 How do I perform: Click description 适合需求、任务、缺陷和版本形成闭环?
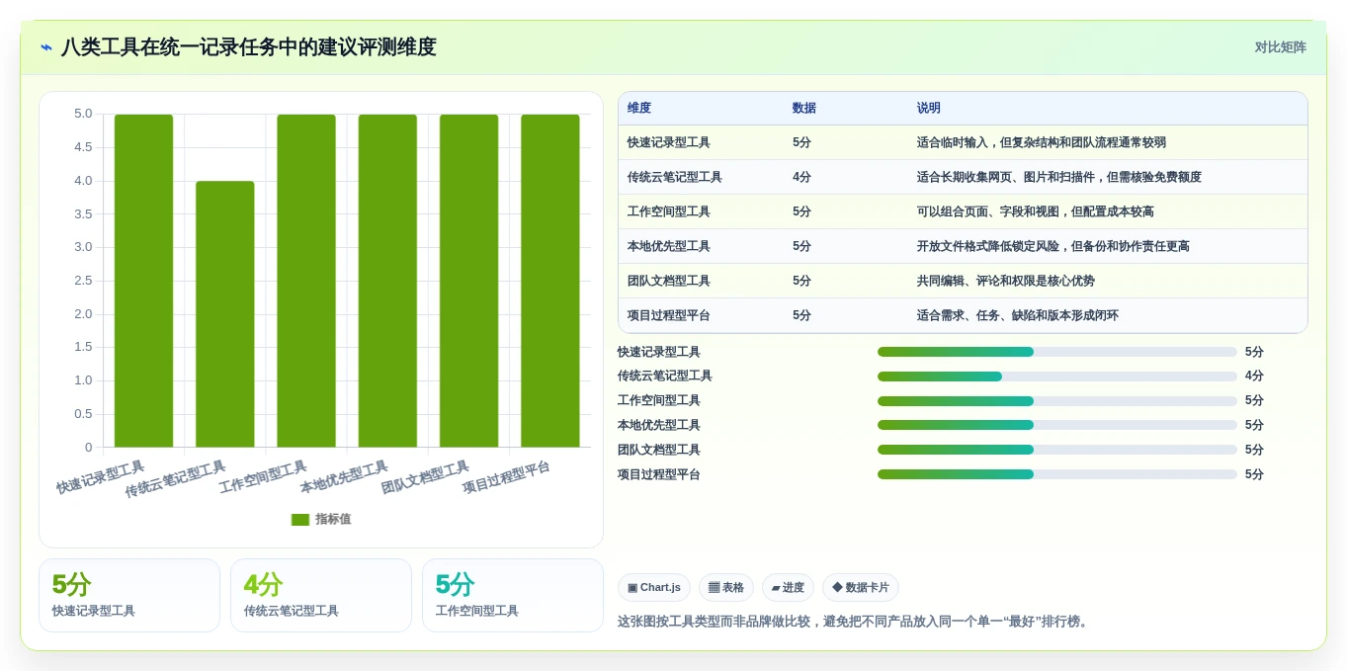click(x=1017, y=315)
